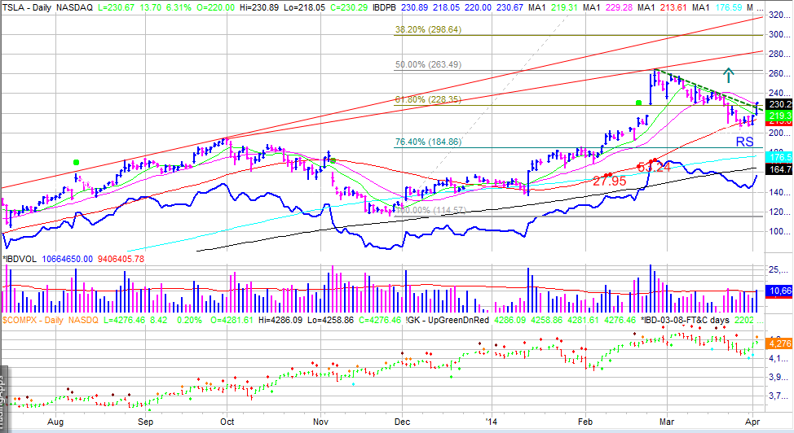Screen dimensions: 794x433
Task: Click the orange 4,276 COMPX price tag
Action: pos(780,343)
